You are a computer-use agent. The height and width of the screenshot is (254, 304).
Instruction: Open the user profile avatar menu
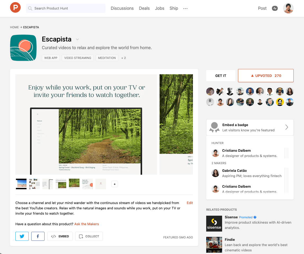point(288,8)
